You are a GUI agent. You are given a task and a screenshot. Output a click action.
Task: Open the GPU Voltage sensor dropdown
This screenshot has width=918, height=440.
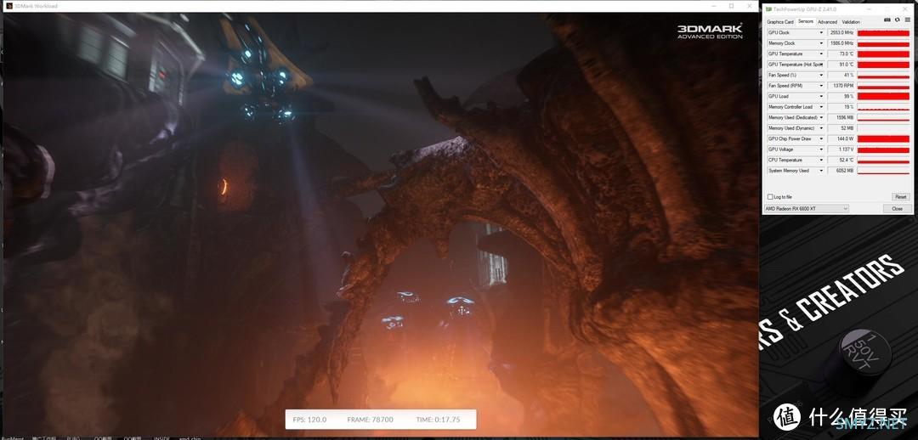[x=821, y=149]
